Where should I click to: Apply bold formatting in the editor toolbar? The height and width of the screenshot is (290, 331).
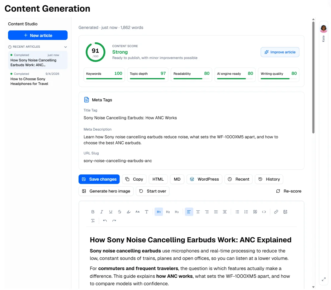pyautogui.click(x=93, y=212)
